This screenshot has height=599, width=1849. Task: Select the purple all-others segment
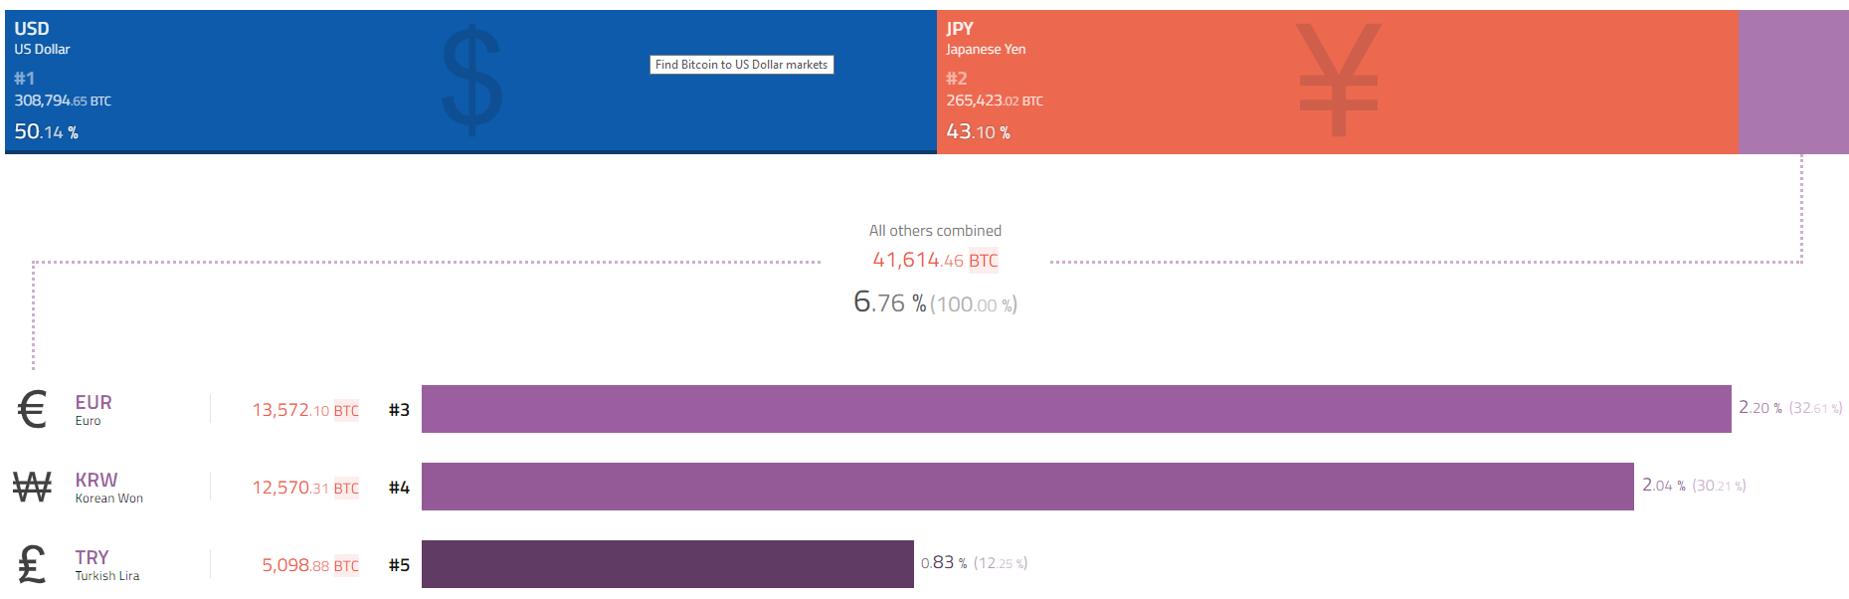[x=1792, y=82]
